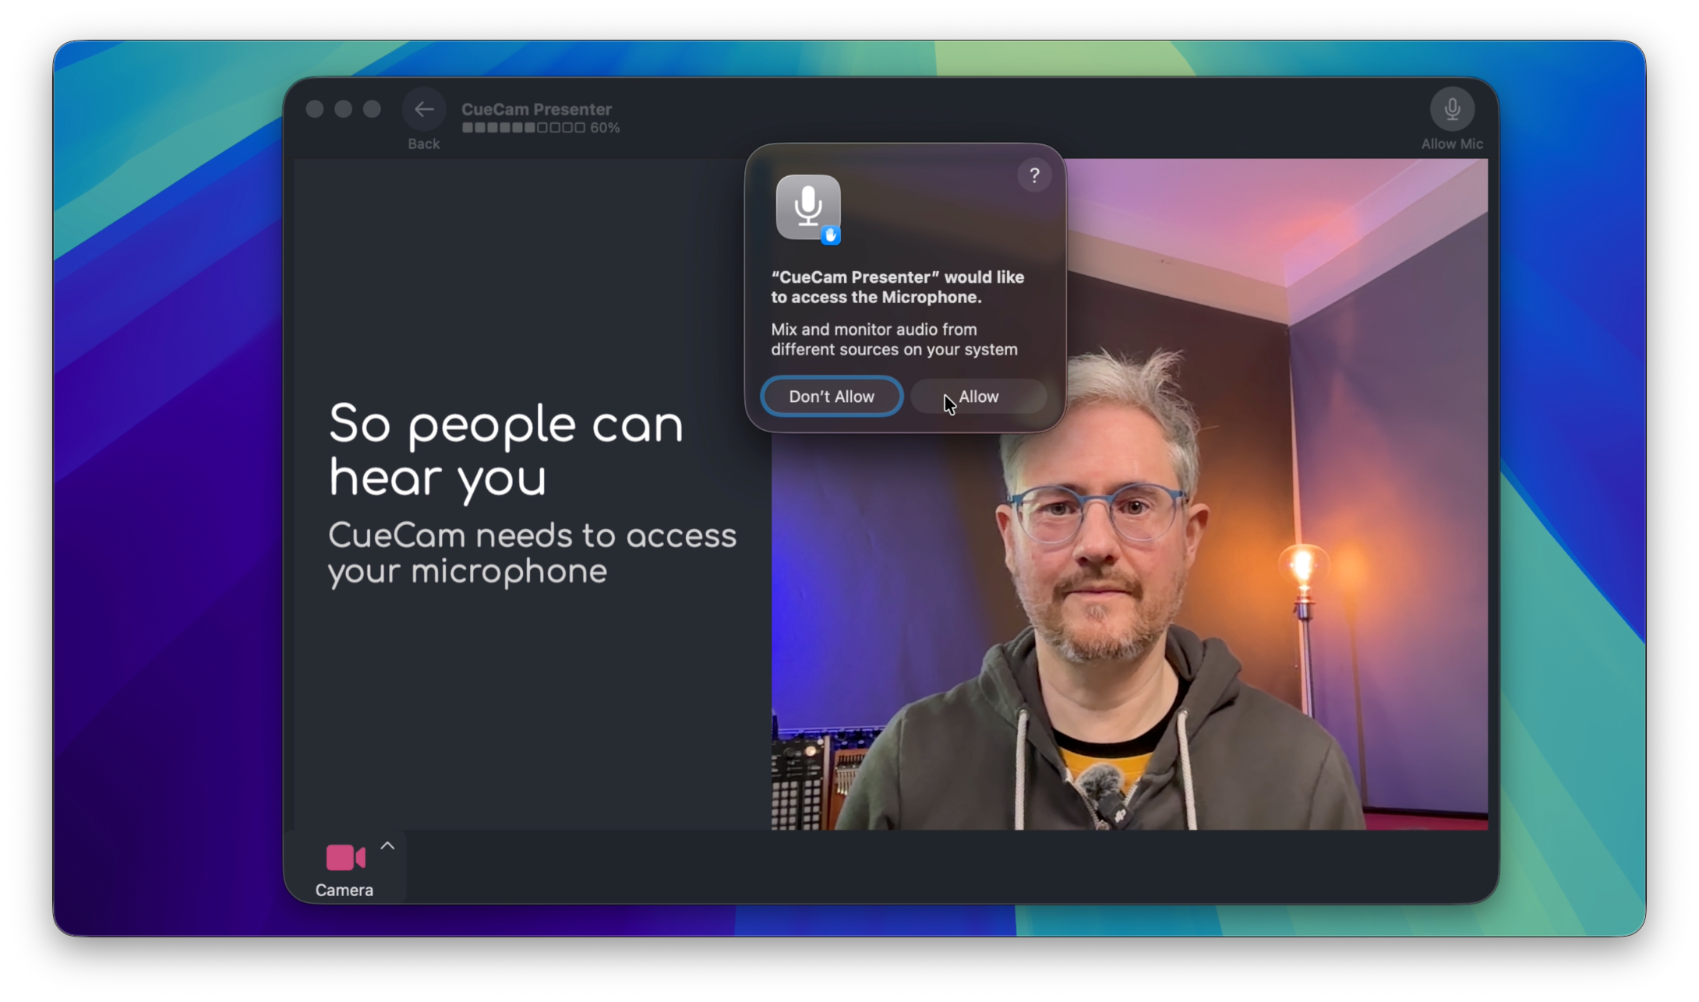Click the green zoom window button
The image size is (1699, 1002).
tap(372, 109)
